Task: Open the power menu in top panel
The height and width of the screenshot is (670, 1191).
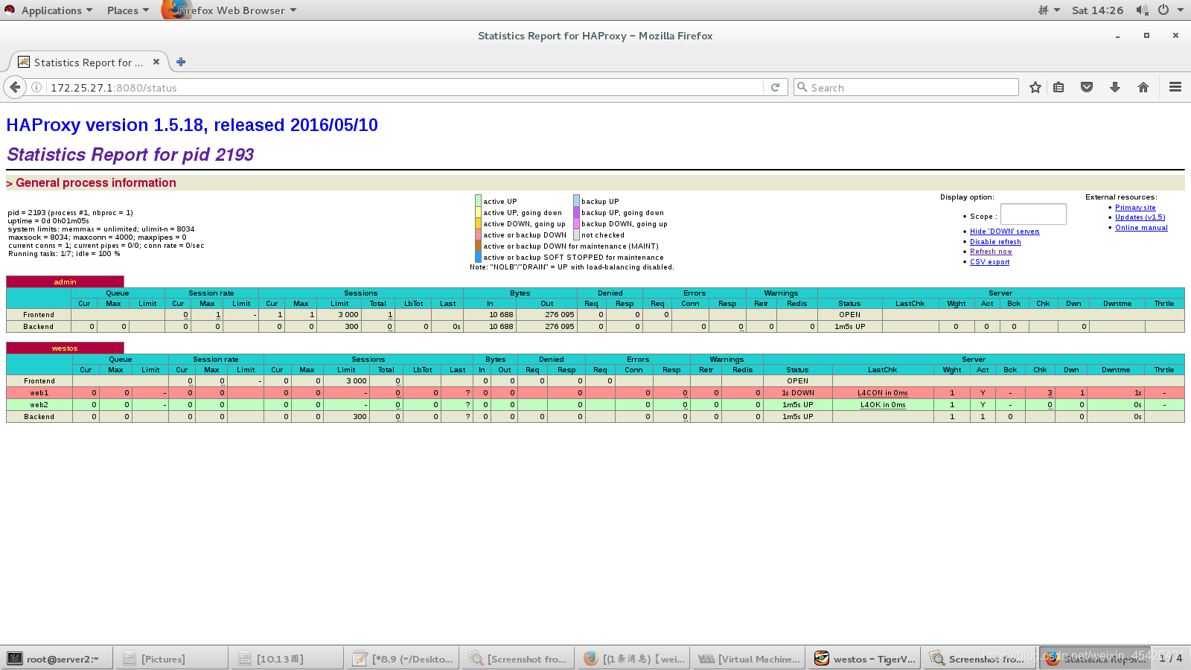Action: [x=1163, y=10]
